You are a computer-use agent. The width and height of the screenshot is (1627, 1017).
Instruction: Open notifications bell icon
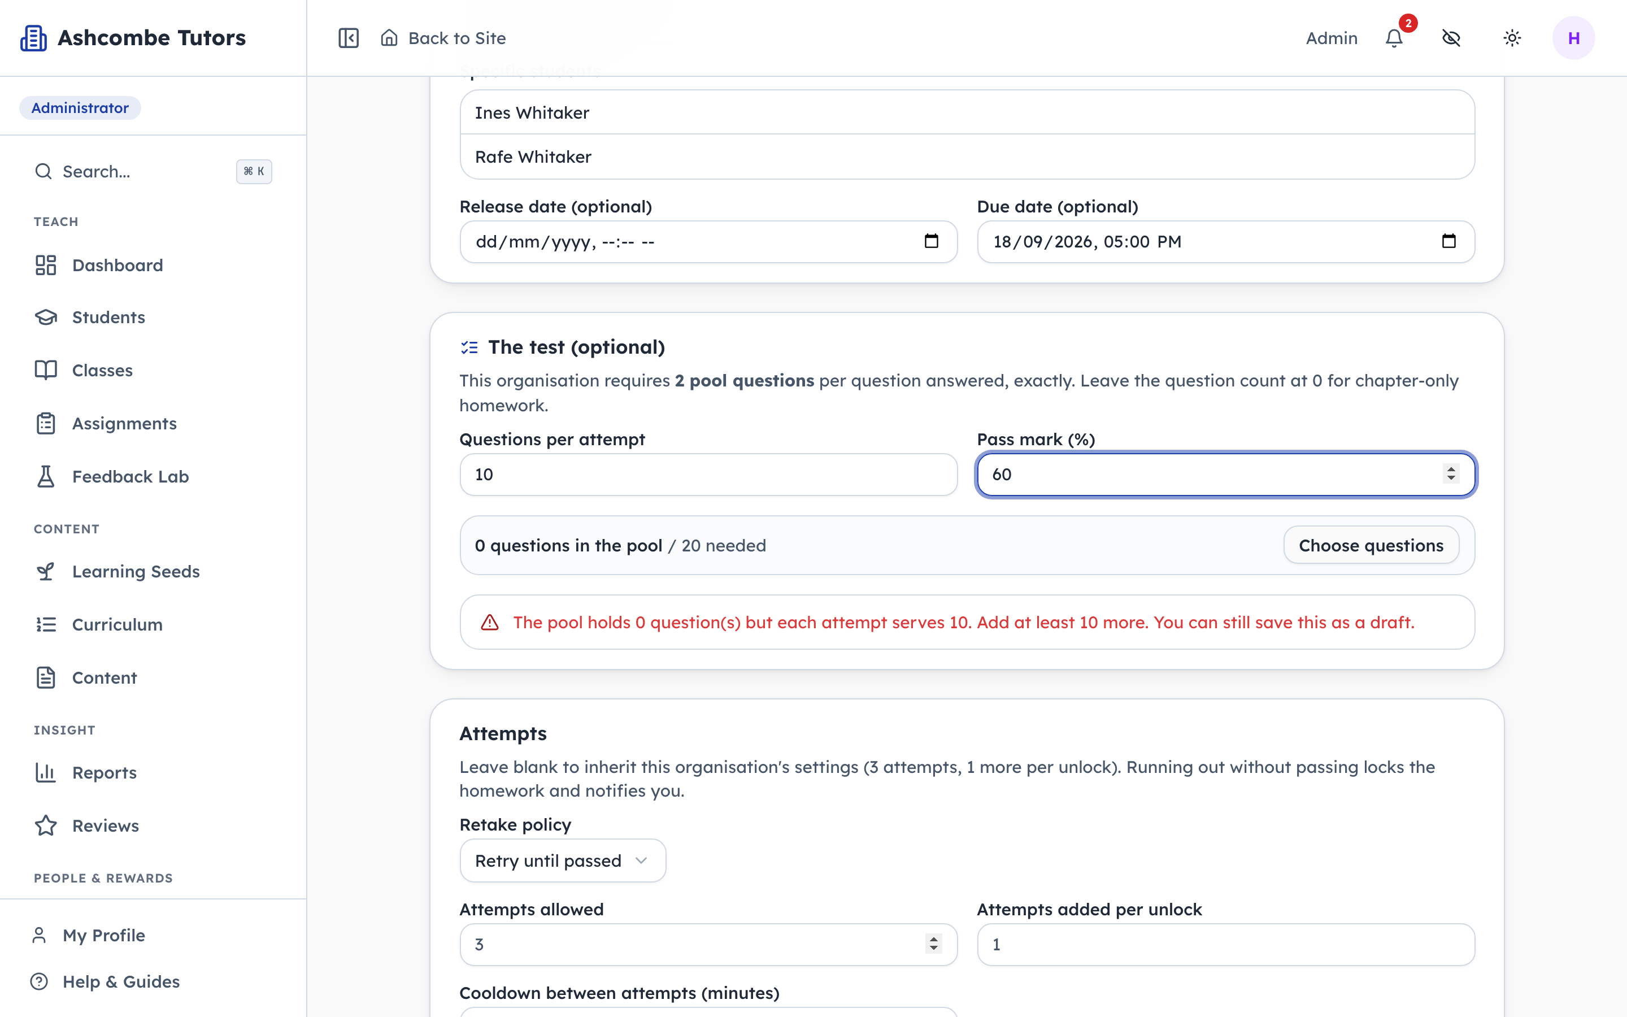click(1394, 38)
